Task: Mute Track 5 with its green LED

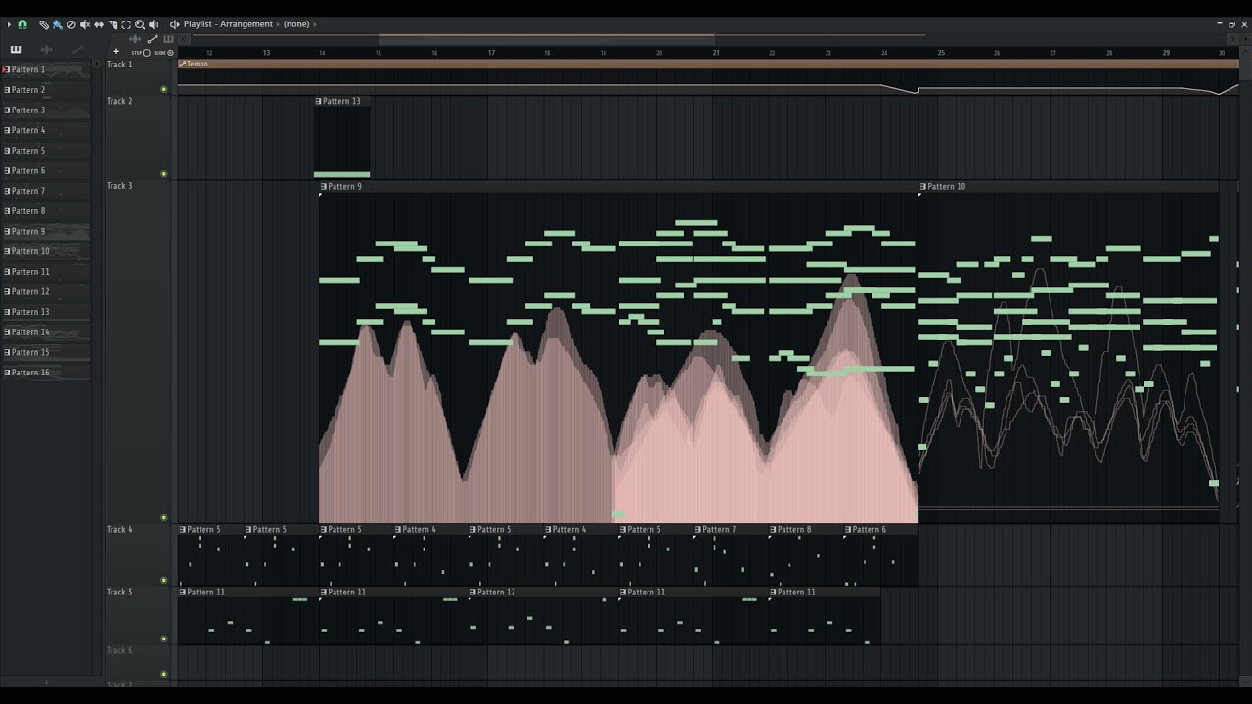Action: pos(163,639)
